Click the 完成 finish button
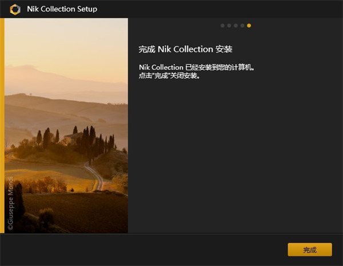The width and height of the screenshot is (343, 266). click(x=309, y=249)
